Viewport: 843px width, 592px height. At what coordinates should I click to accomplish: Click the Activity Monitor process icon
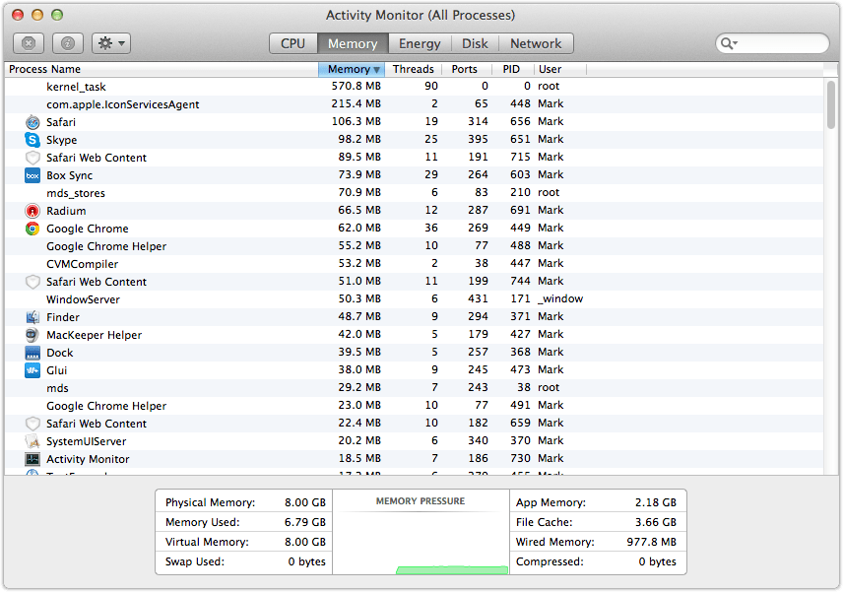tap(32, 459)
